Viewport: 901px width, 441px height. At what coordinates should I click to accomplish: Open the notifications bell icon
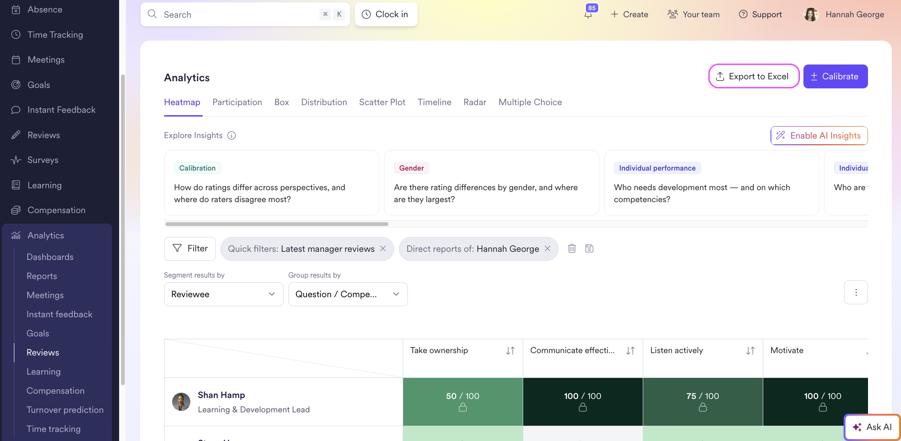click(x=588, y=14)
